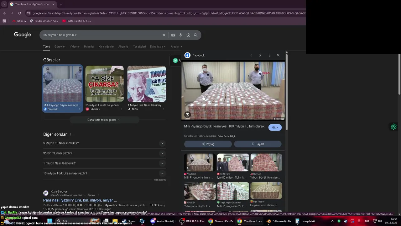The image size is (401, 226).
Task: Open the Discord Amiral Gemisi taskbar window
Action: coord(162,221)
